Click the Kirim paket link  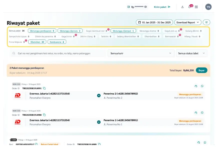pos(162,7)
